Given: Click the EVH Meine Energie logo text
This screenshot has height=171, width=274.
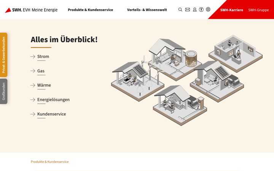Looking at the screenshot, I should coord(40,10).
